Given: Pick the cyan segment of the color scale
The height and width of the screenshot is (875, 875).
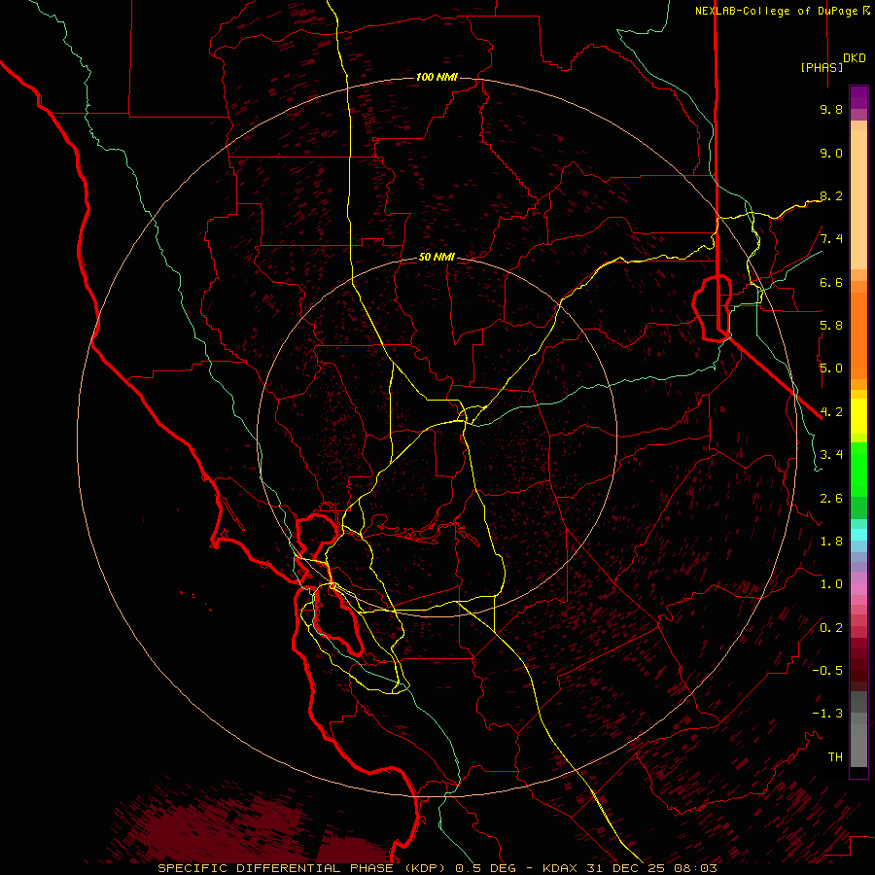Looking at the screenshot, I should tap(858, 535).
